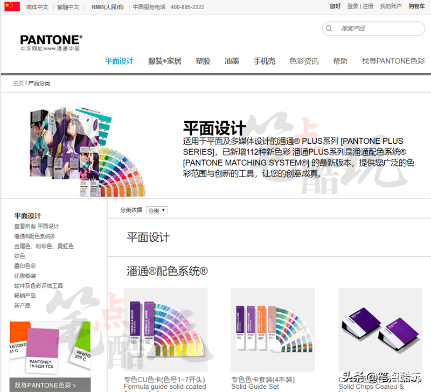Select 软件及色彩评估工具 sidebar category
Screen dimensions: 431x392
coord(38,286)
